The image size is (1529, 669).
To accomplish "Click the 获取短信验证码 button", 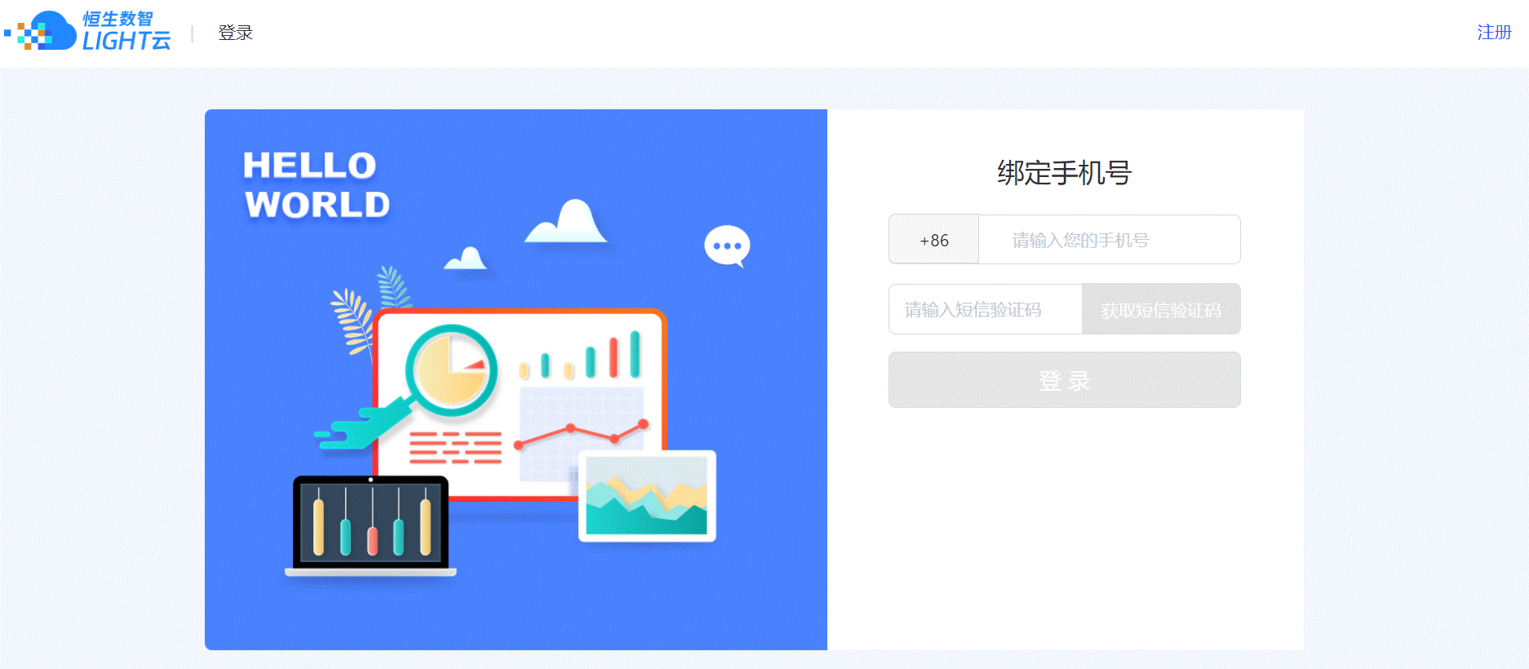I will (x=1161, y=309).
